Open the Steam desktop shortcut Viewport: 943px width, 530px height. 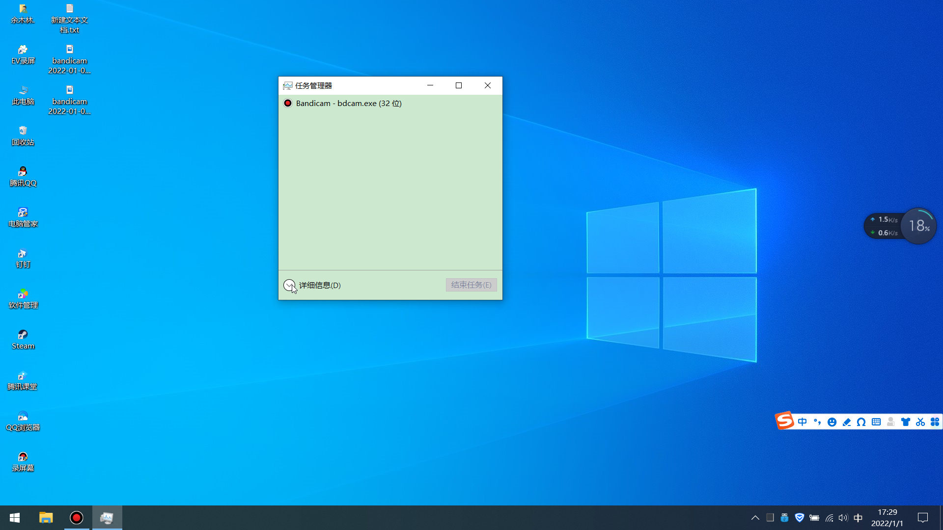pos(23,339)
